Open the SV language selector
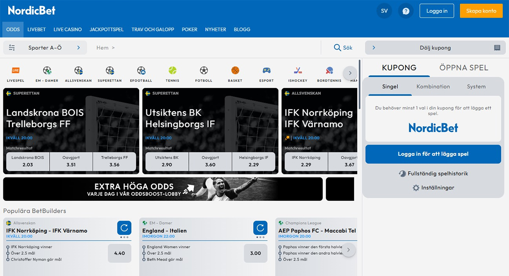 coord(384,11)
